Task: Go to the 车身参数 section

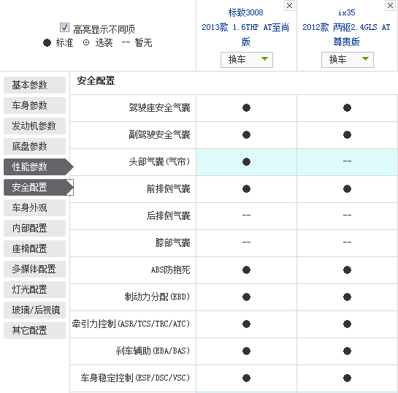Action: (x=34, y=105)
